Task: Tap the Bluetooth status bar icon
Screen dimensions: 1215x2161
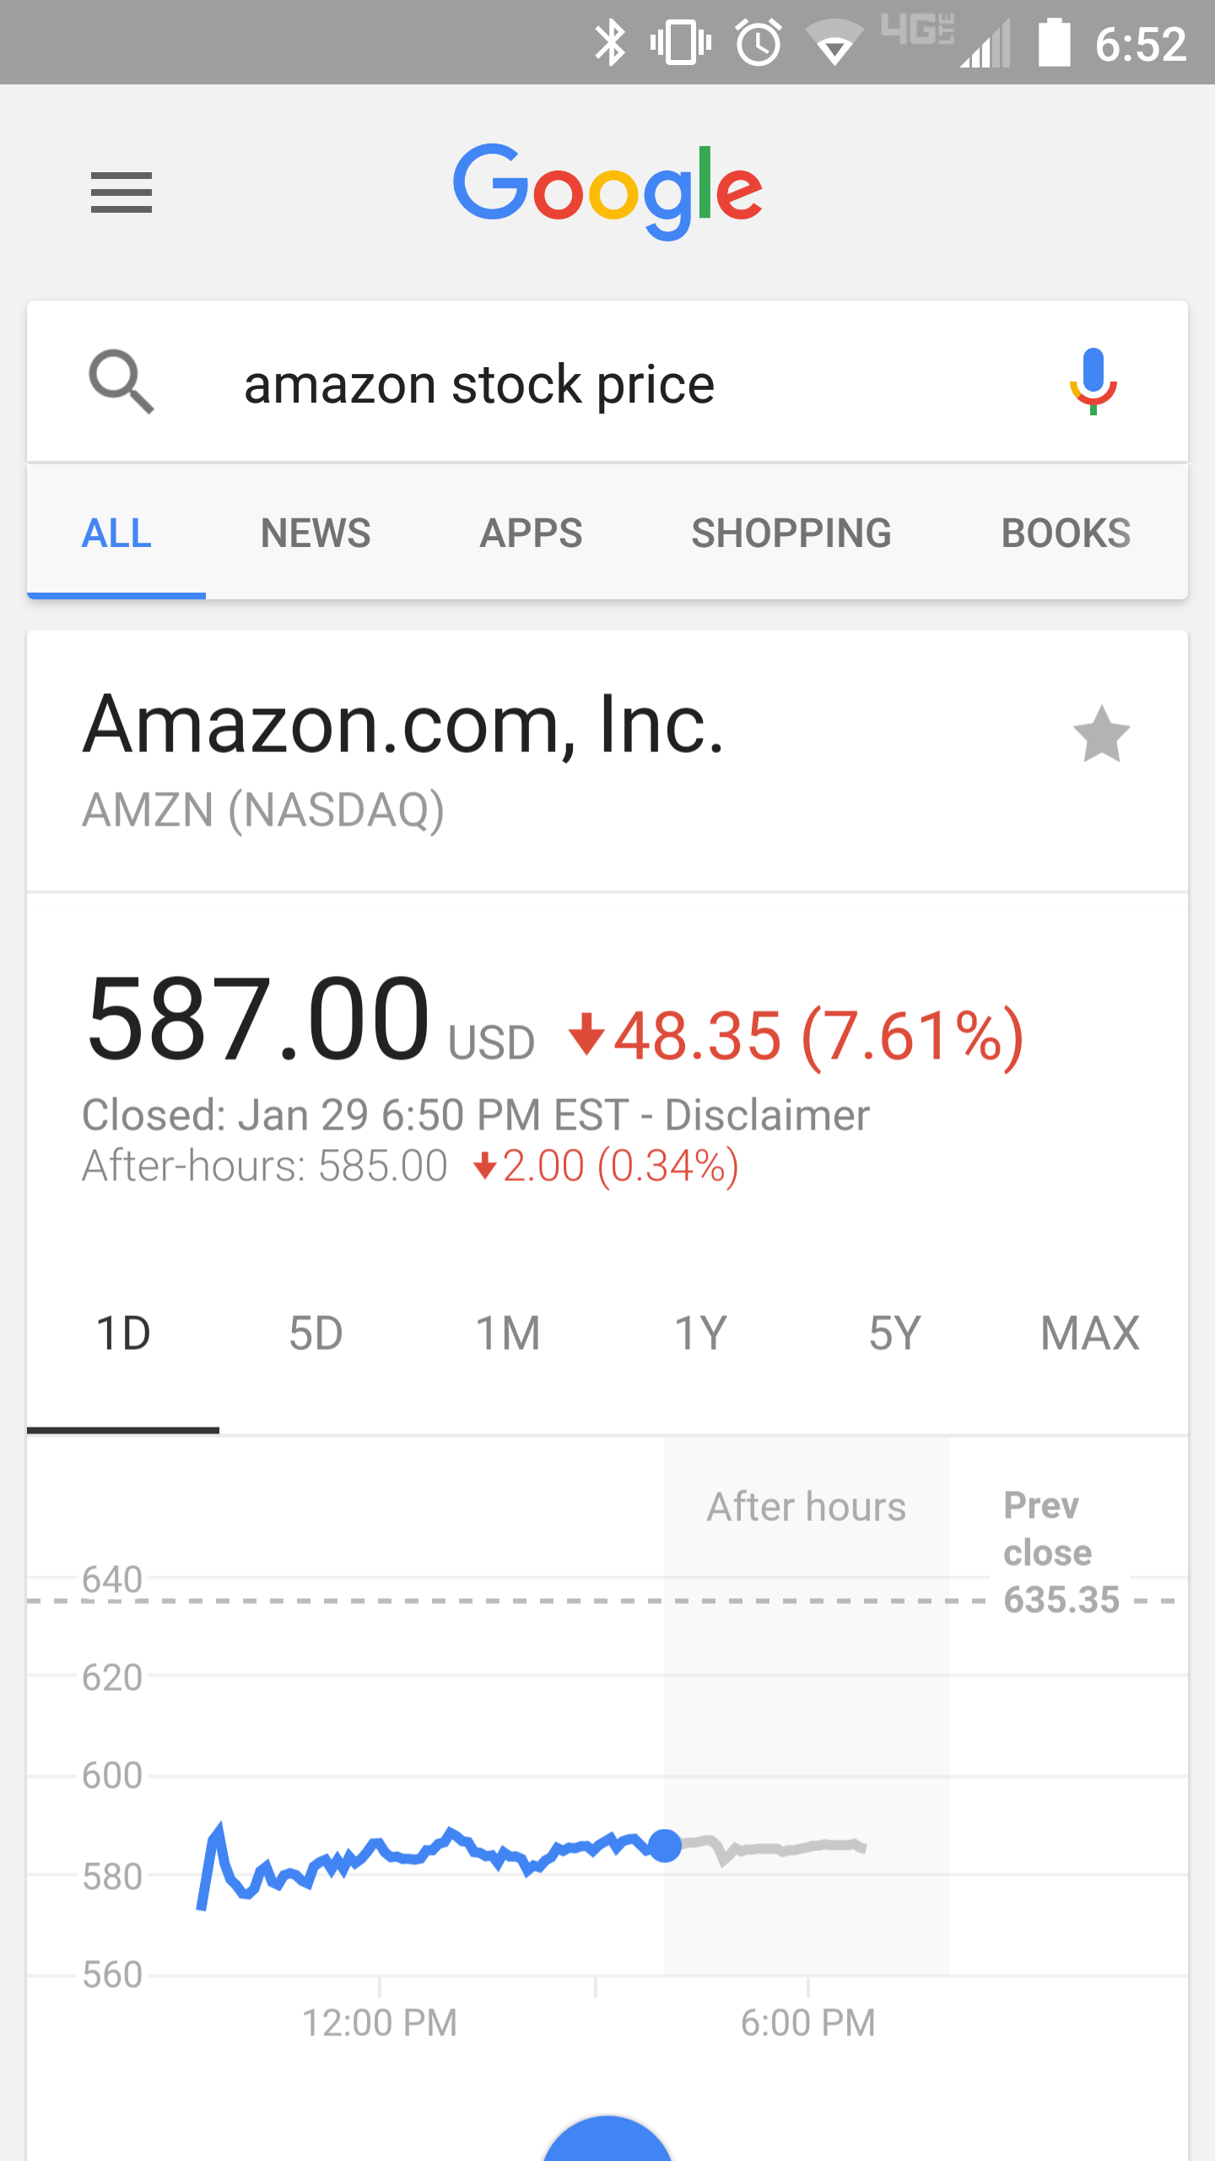Action: (x=609, y=43)
